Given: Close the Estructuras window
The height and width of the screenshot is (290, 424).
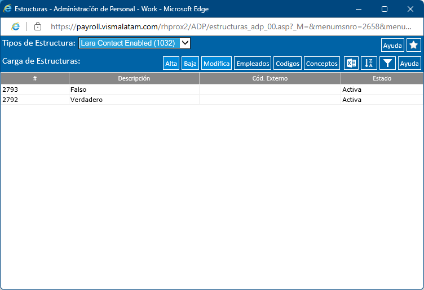Looking at the screenshot, I should click(410, 9).
